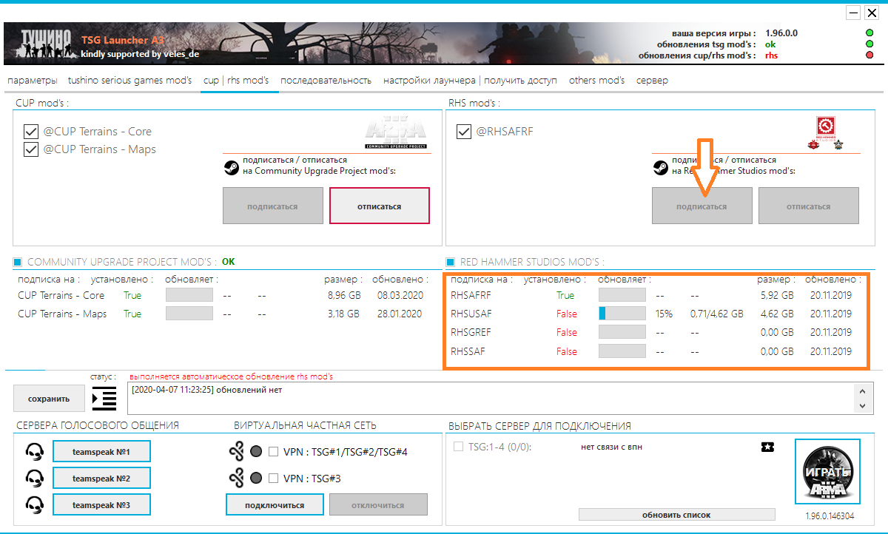Screen dimensions: 888x534
Task: Click the star favorite icon in server list
Action: pos(767,447)
